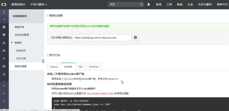Open the storage box icon in left rail
The width and height of the screenshot is (229, 111).
[x=4, y=50]
